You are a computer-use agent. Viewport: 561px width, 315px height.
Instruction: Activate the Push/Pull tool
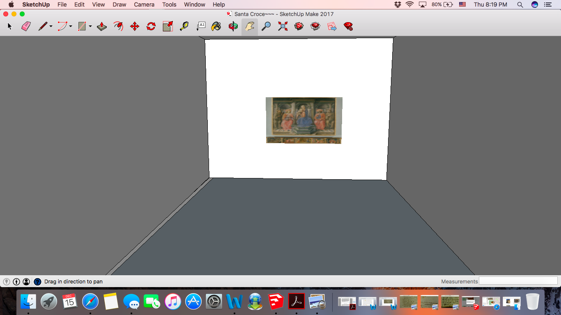pos(102,27)
